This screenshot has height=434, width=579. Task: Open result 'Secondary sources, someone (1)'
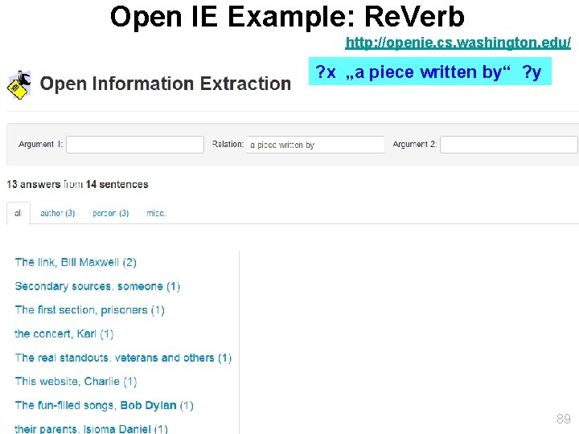(97, 286)
